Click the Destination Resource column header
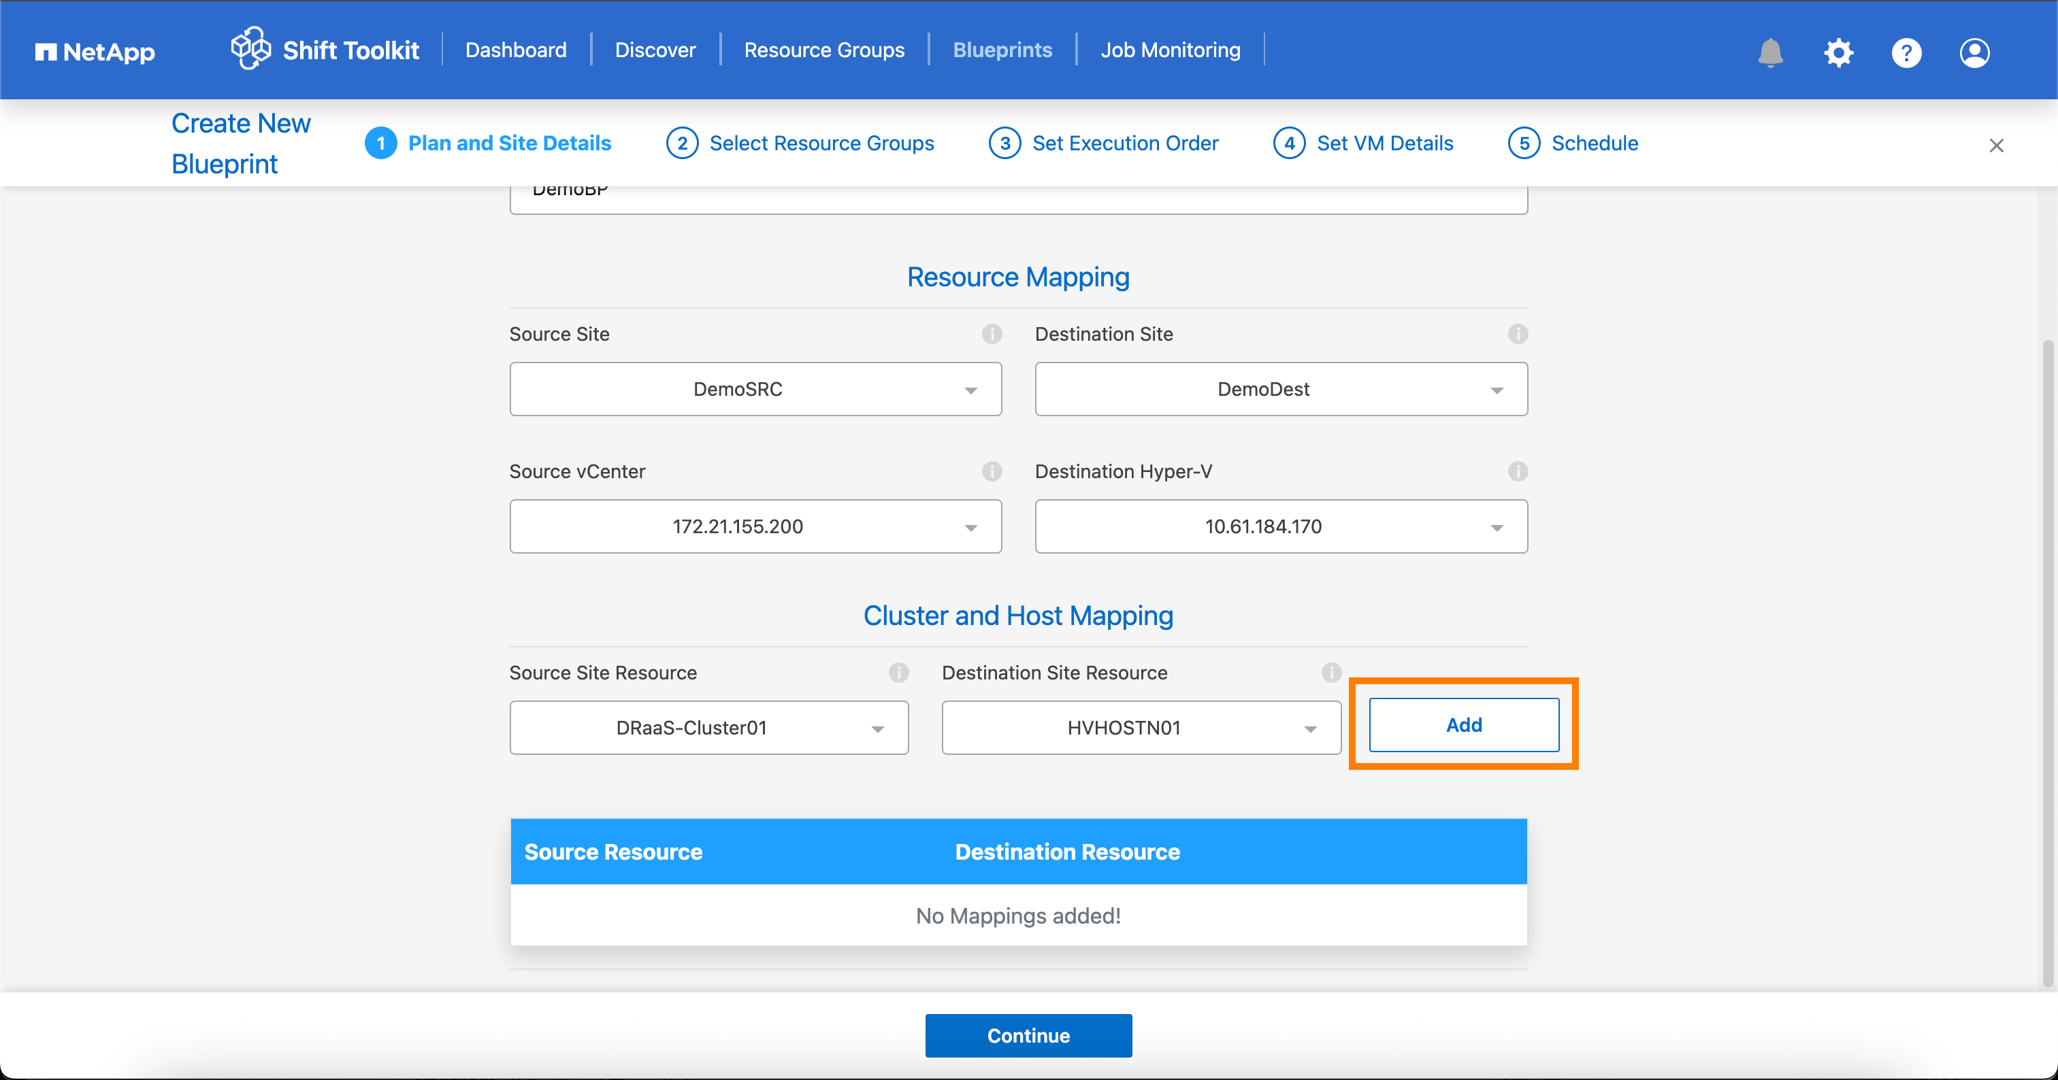 [1067, 851]
